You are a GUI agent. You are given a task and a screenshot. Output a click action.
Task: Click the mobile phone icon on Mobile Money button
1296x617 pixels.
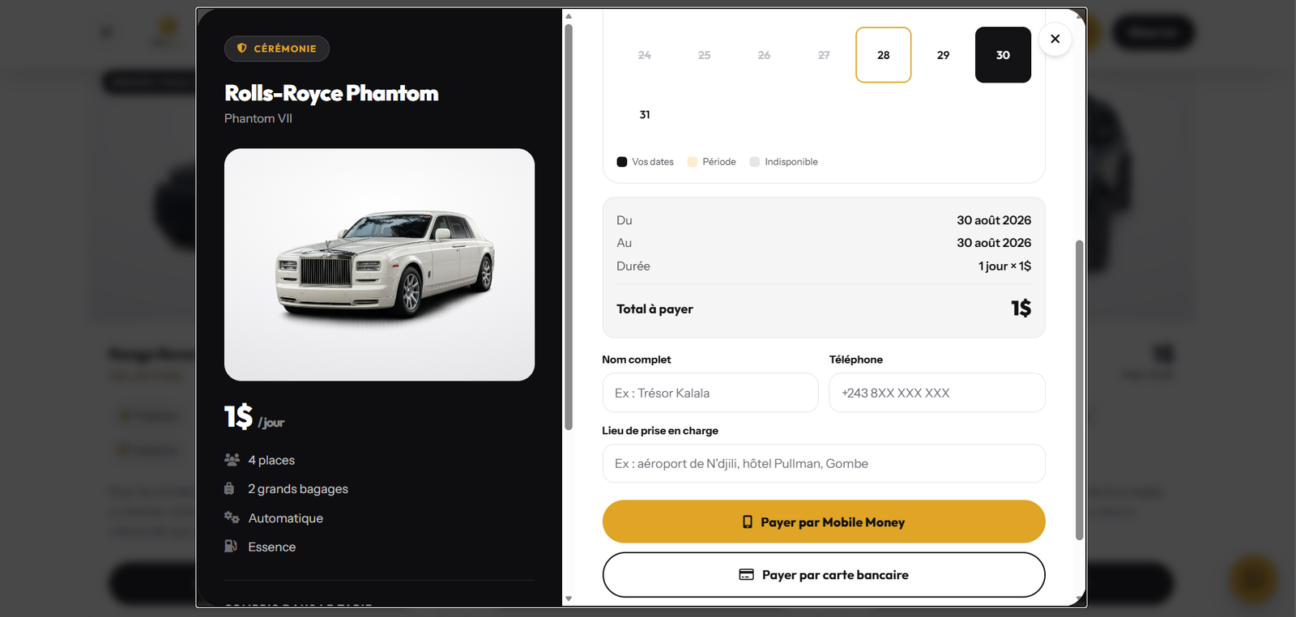click(x=748, y=522)
